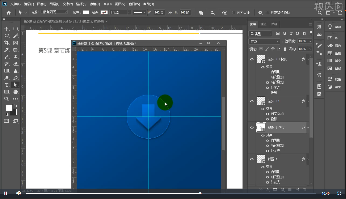This screenshot has width=346, height=199.
Task: Open the 图案 panel
Action: (x=335, y=68)
